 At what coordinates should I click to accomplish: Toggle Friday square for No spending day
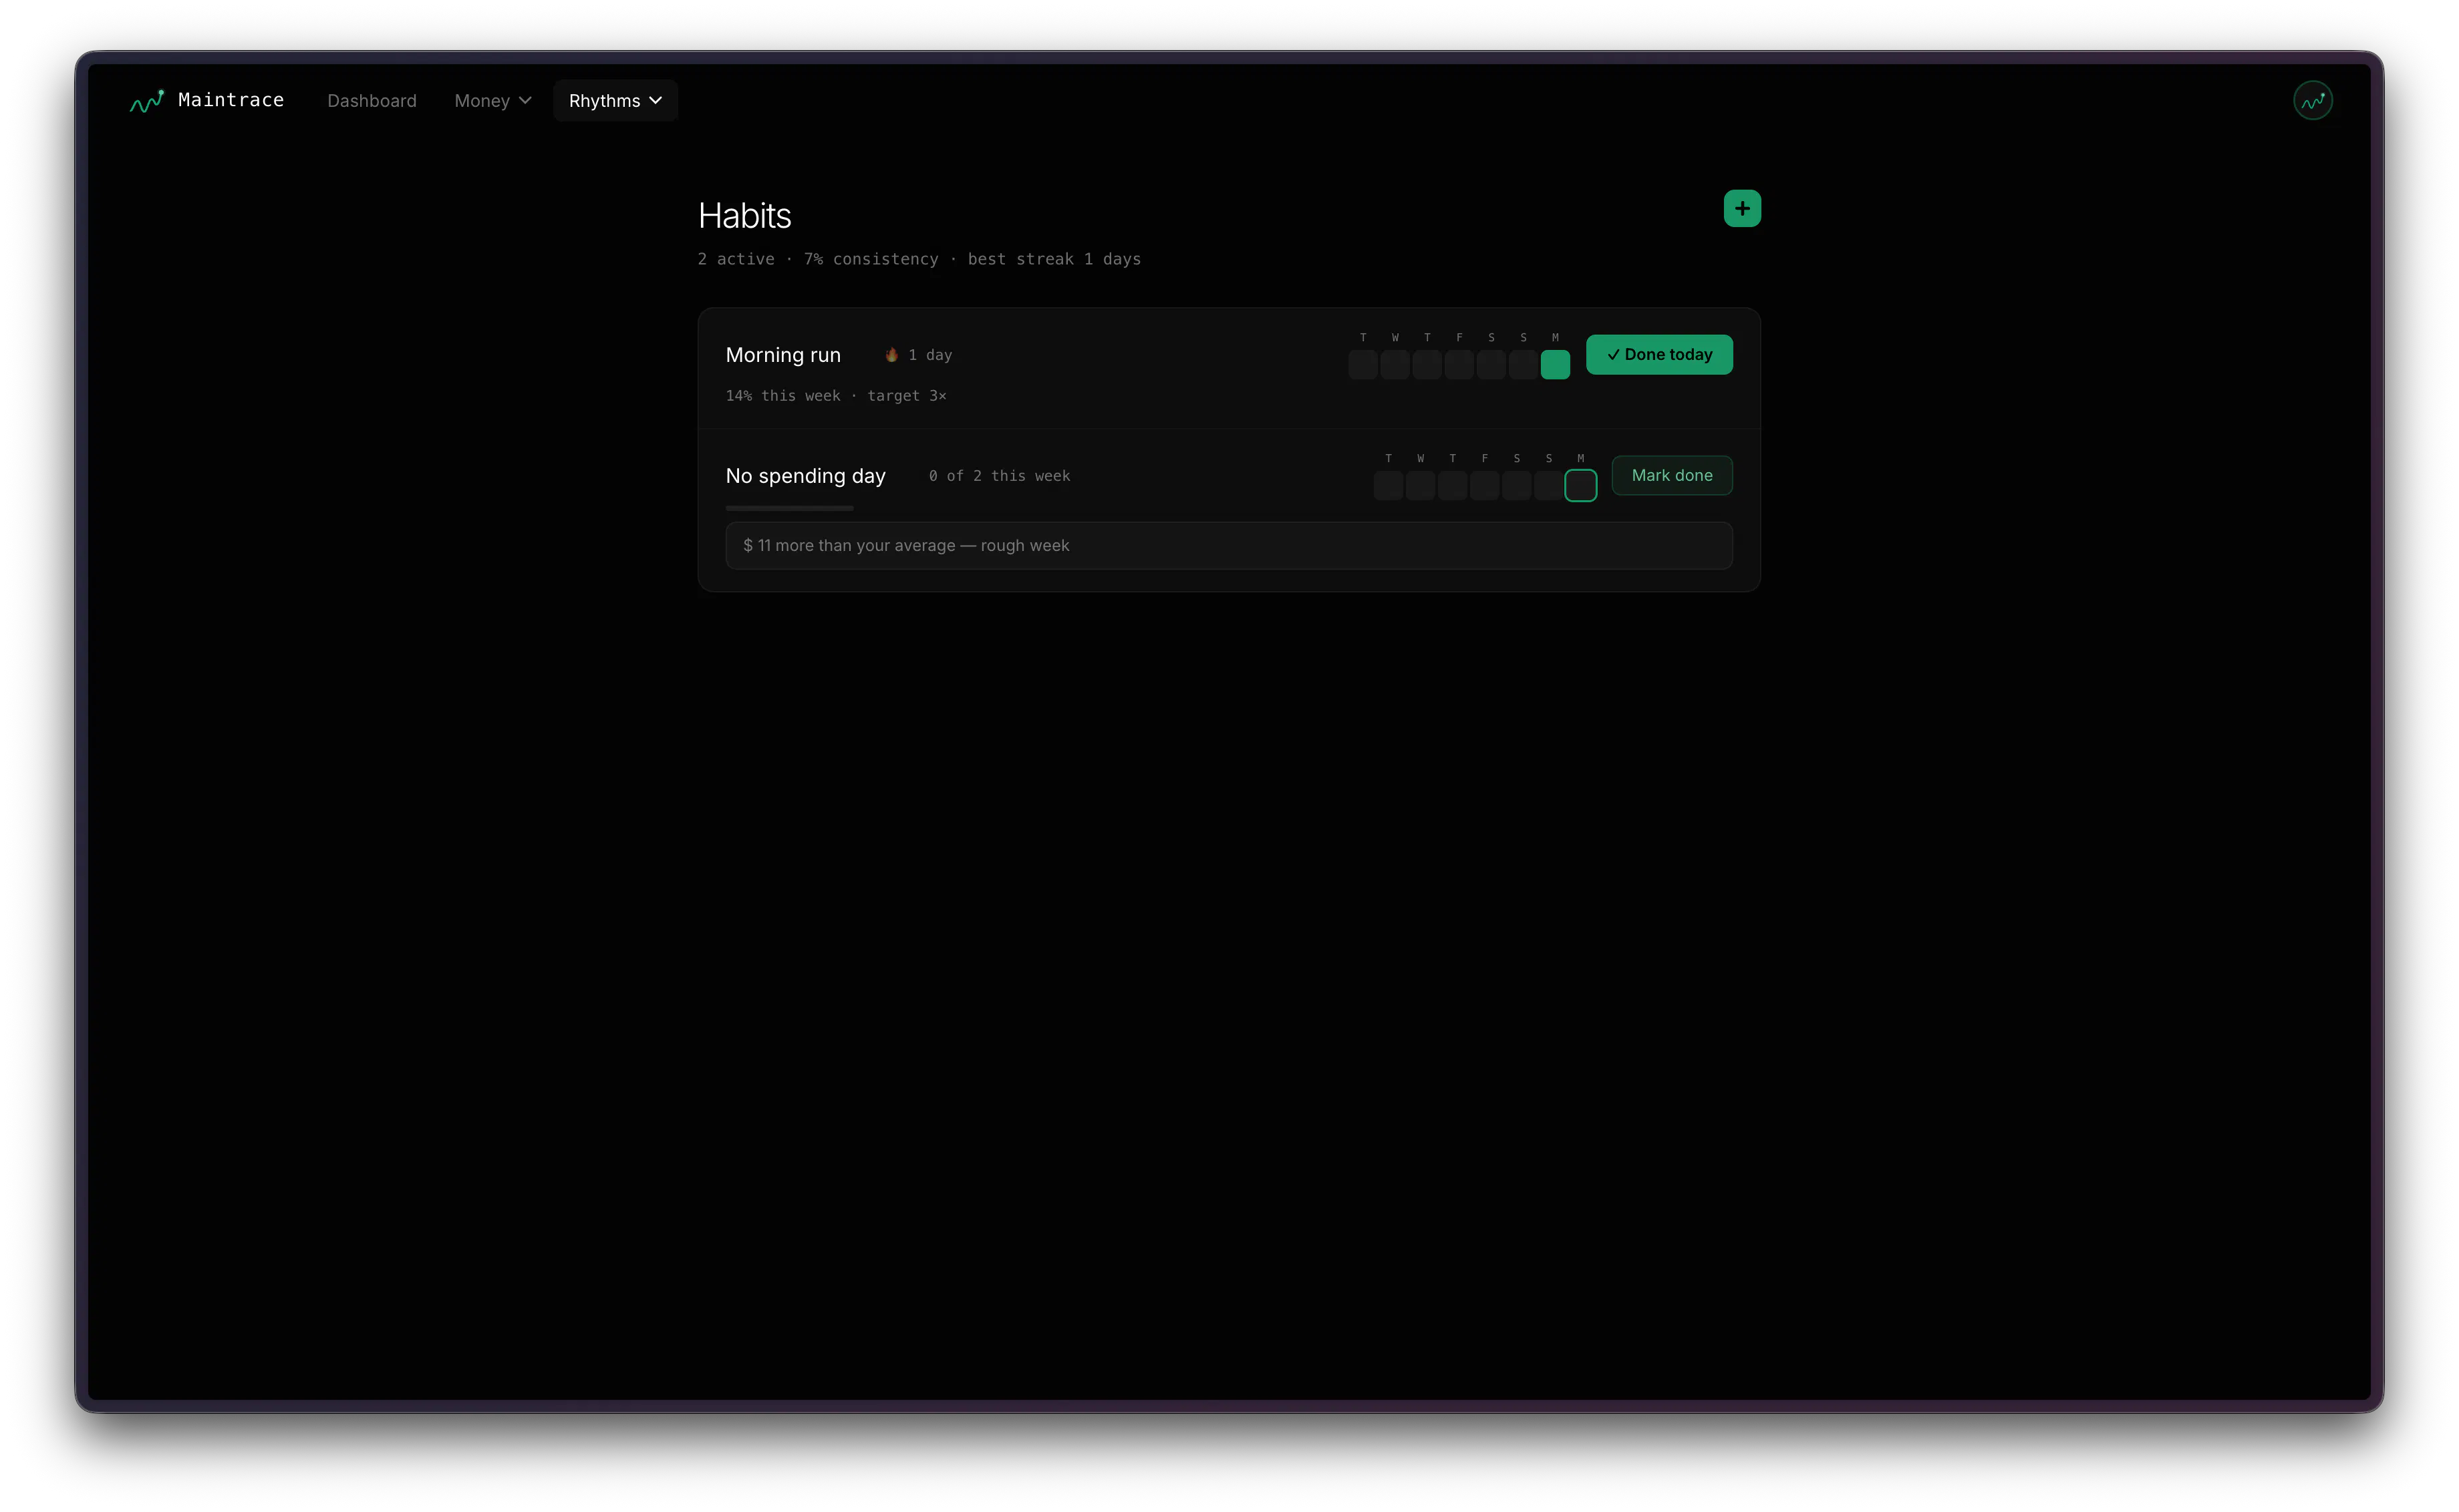1485,485
